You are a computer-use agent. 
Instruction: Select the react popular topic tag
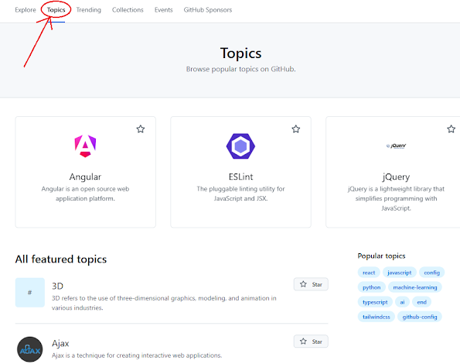coord(369,273)
